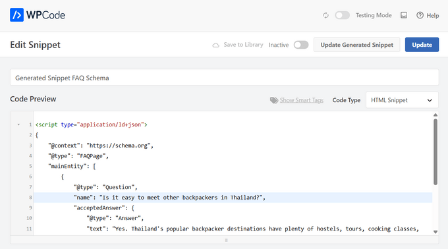
Task: Click the Code Preview label
Action: pyautogui.click(x=33, y=99)
